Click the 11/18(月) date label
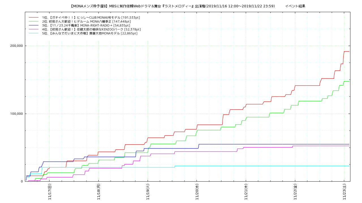The width and height of the screenshot is (362, 203). point(99,192)
